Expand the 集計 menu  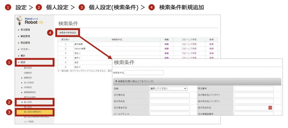click(x=22, y=56)
